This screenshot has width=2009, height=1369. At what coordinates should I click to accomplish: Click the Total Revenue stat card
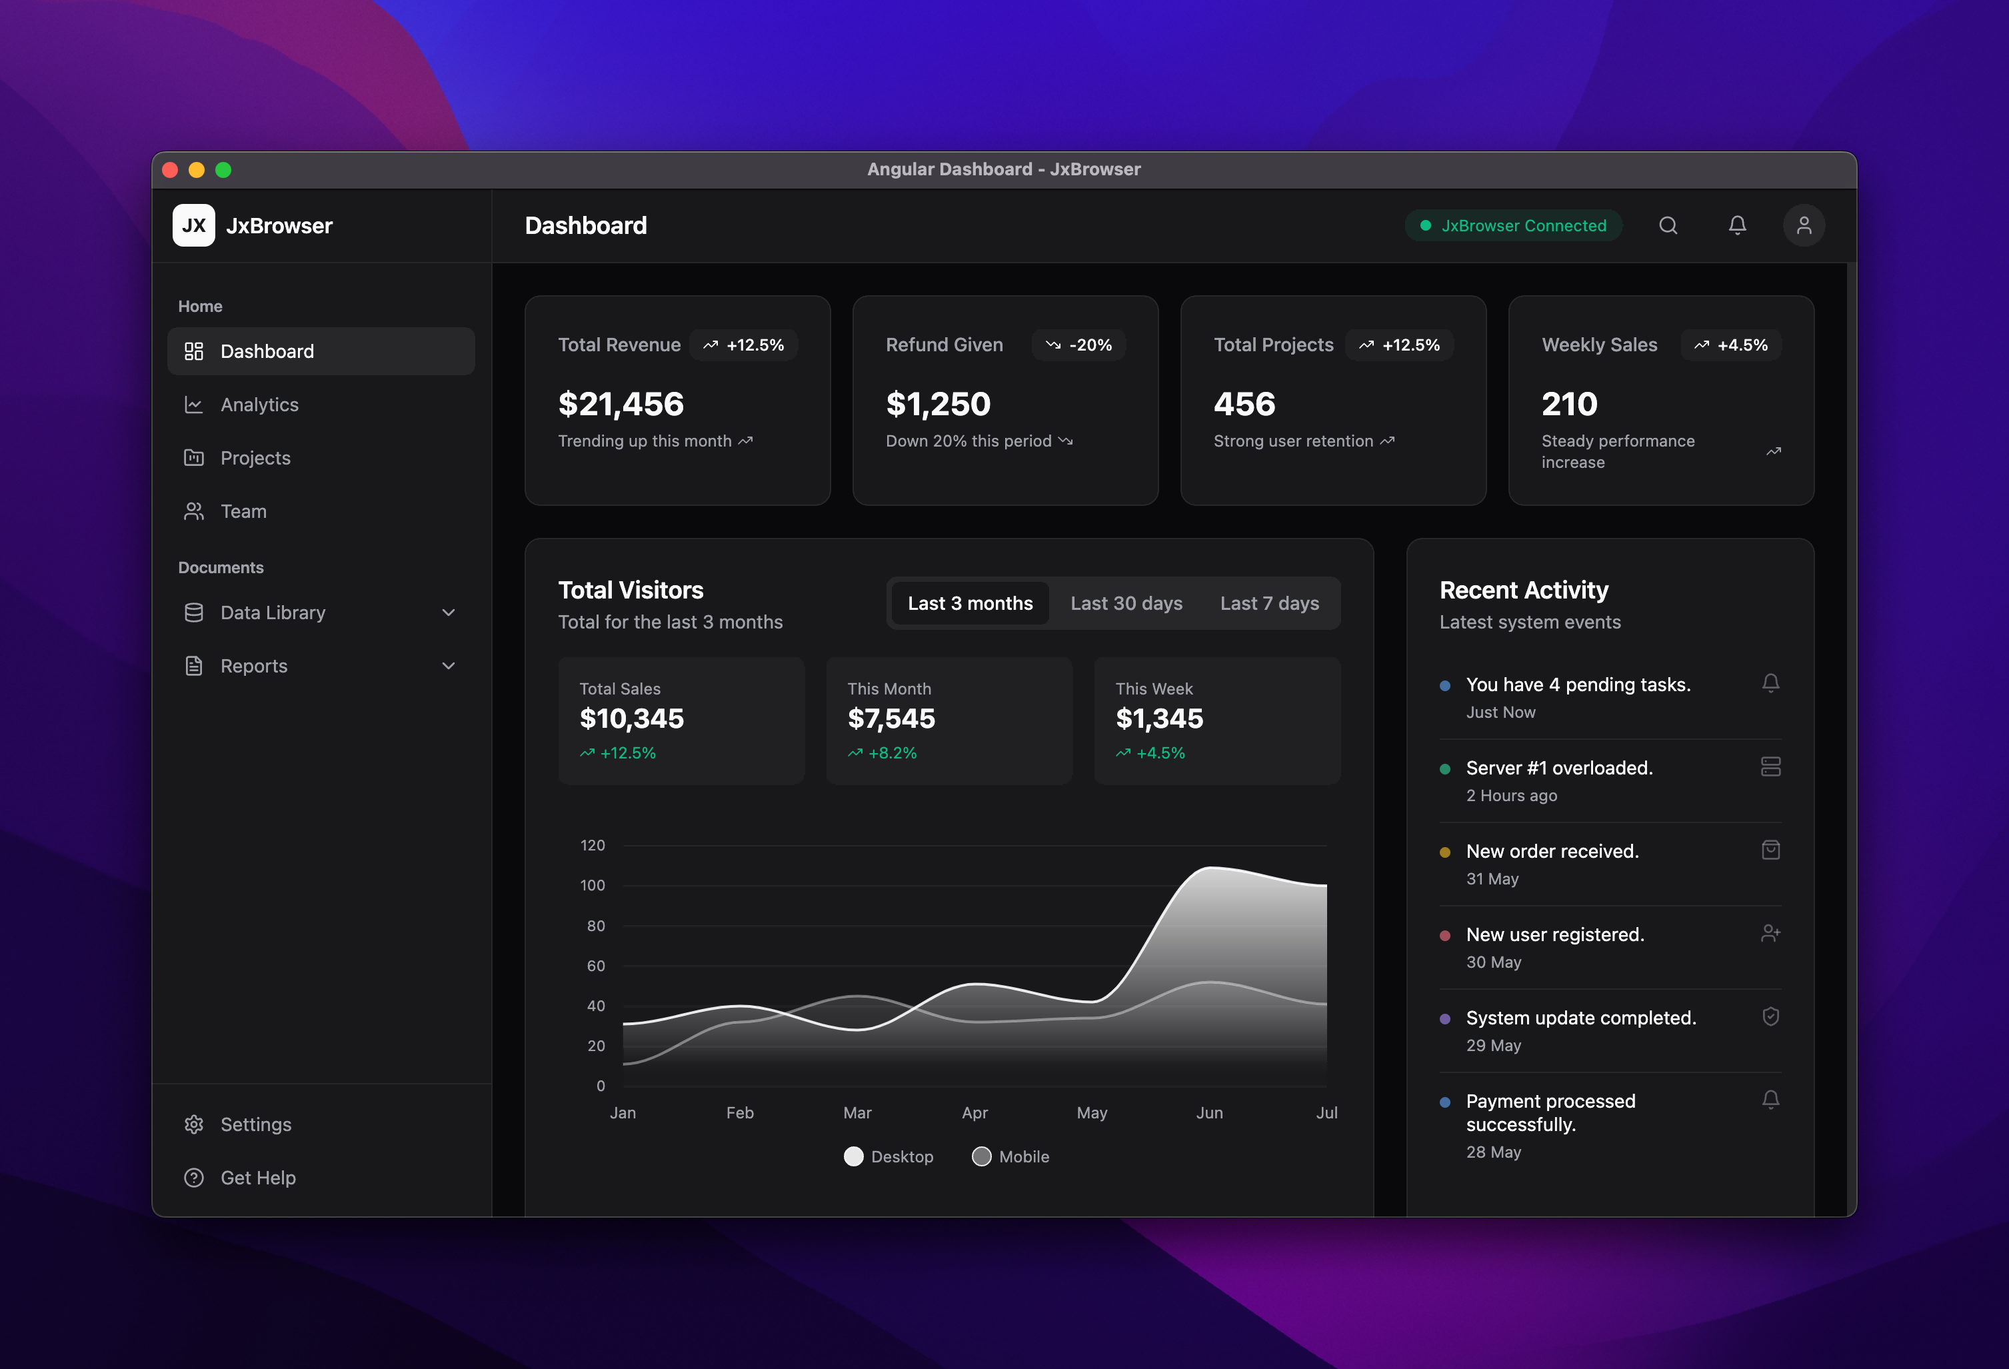pyautogui.click(x=677, y=400)
